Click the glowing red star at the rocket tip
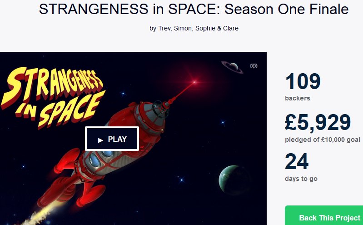 click(x=194, y=82)
